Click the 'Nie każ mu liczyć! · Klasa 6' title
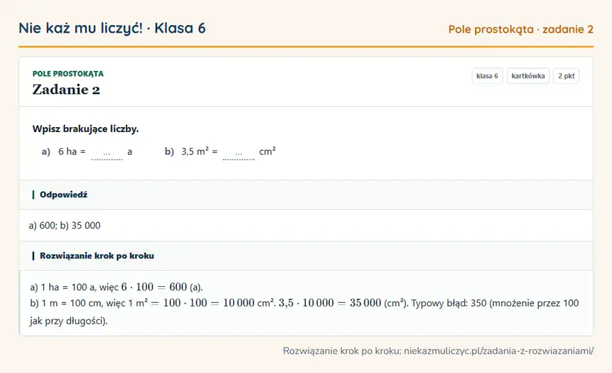 point(112,28)
